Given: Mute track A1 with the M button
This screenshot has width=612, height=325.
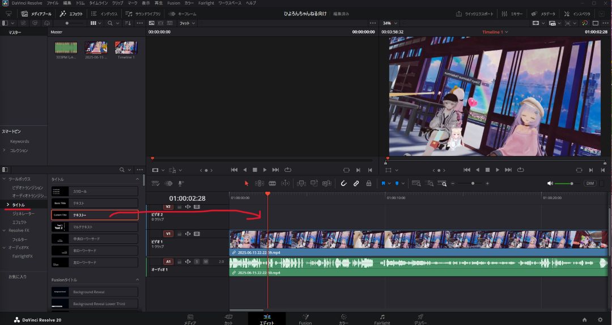Looking at the screenshot, I should tap(206, 261).
